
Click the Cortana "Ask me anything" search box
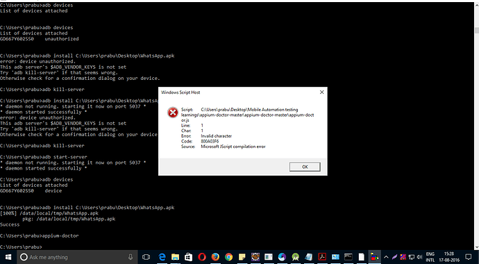[x=76, y=257]
